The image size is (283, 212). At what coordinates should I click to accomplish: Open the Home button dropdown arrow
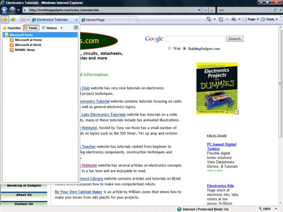point(215,19)
